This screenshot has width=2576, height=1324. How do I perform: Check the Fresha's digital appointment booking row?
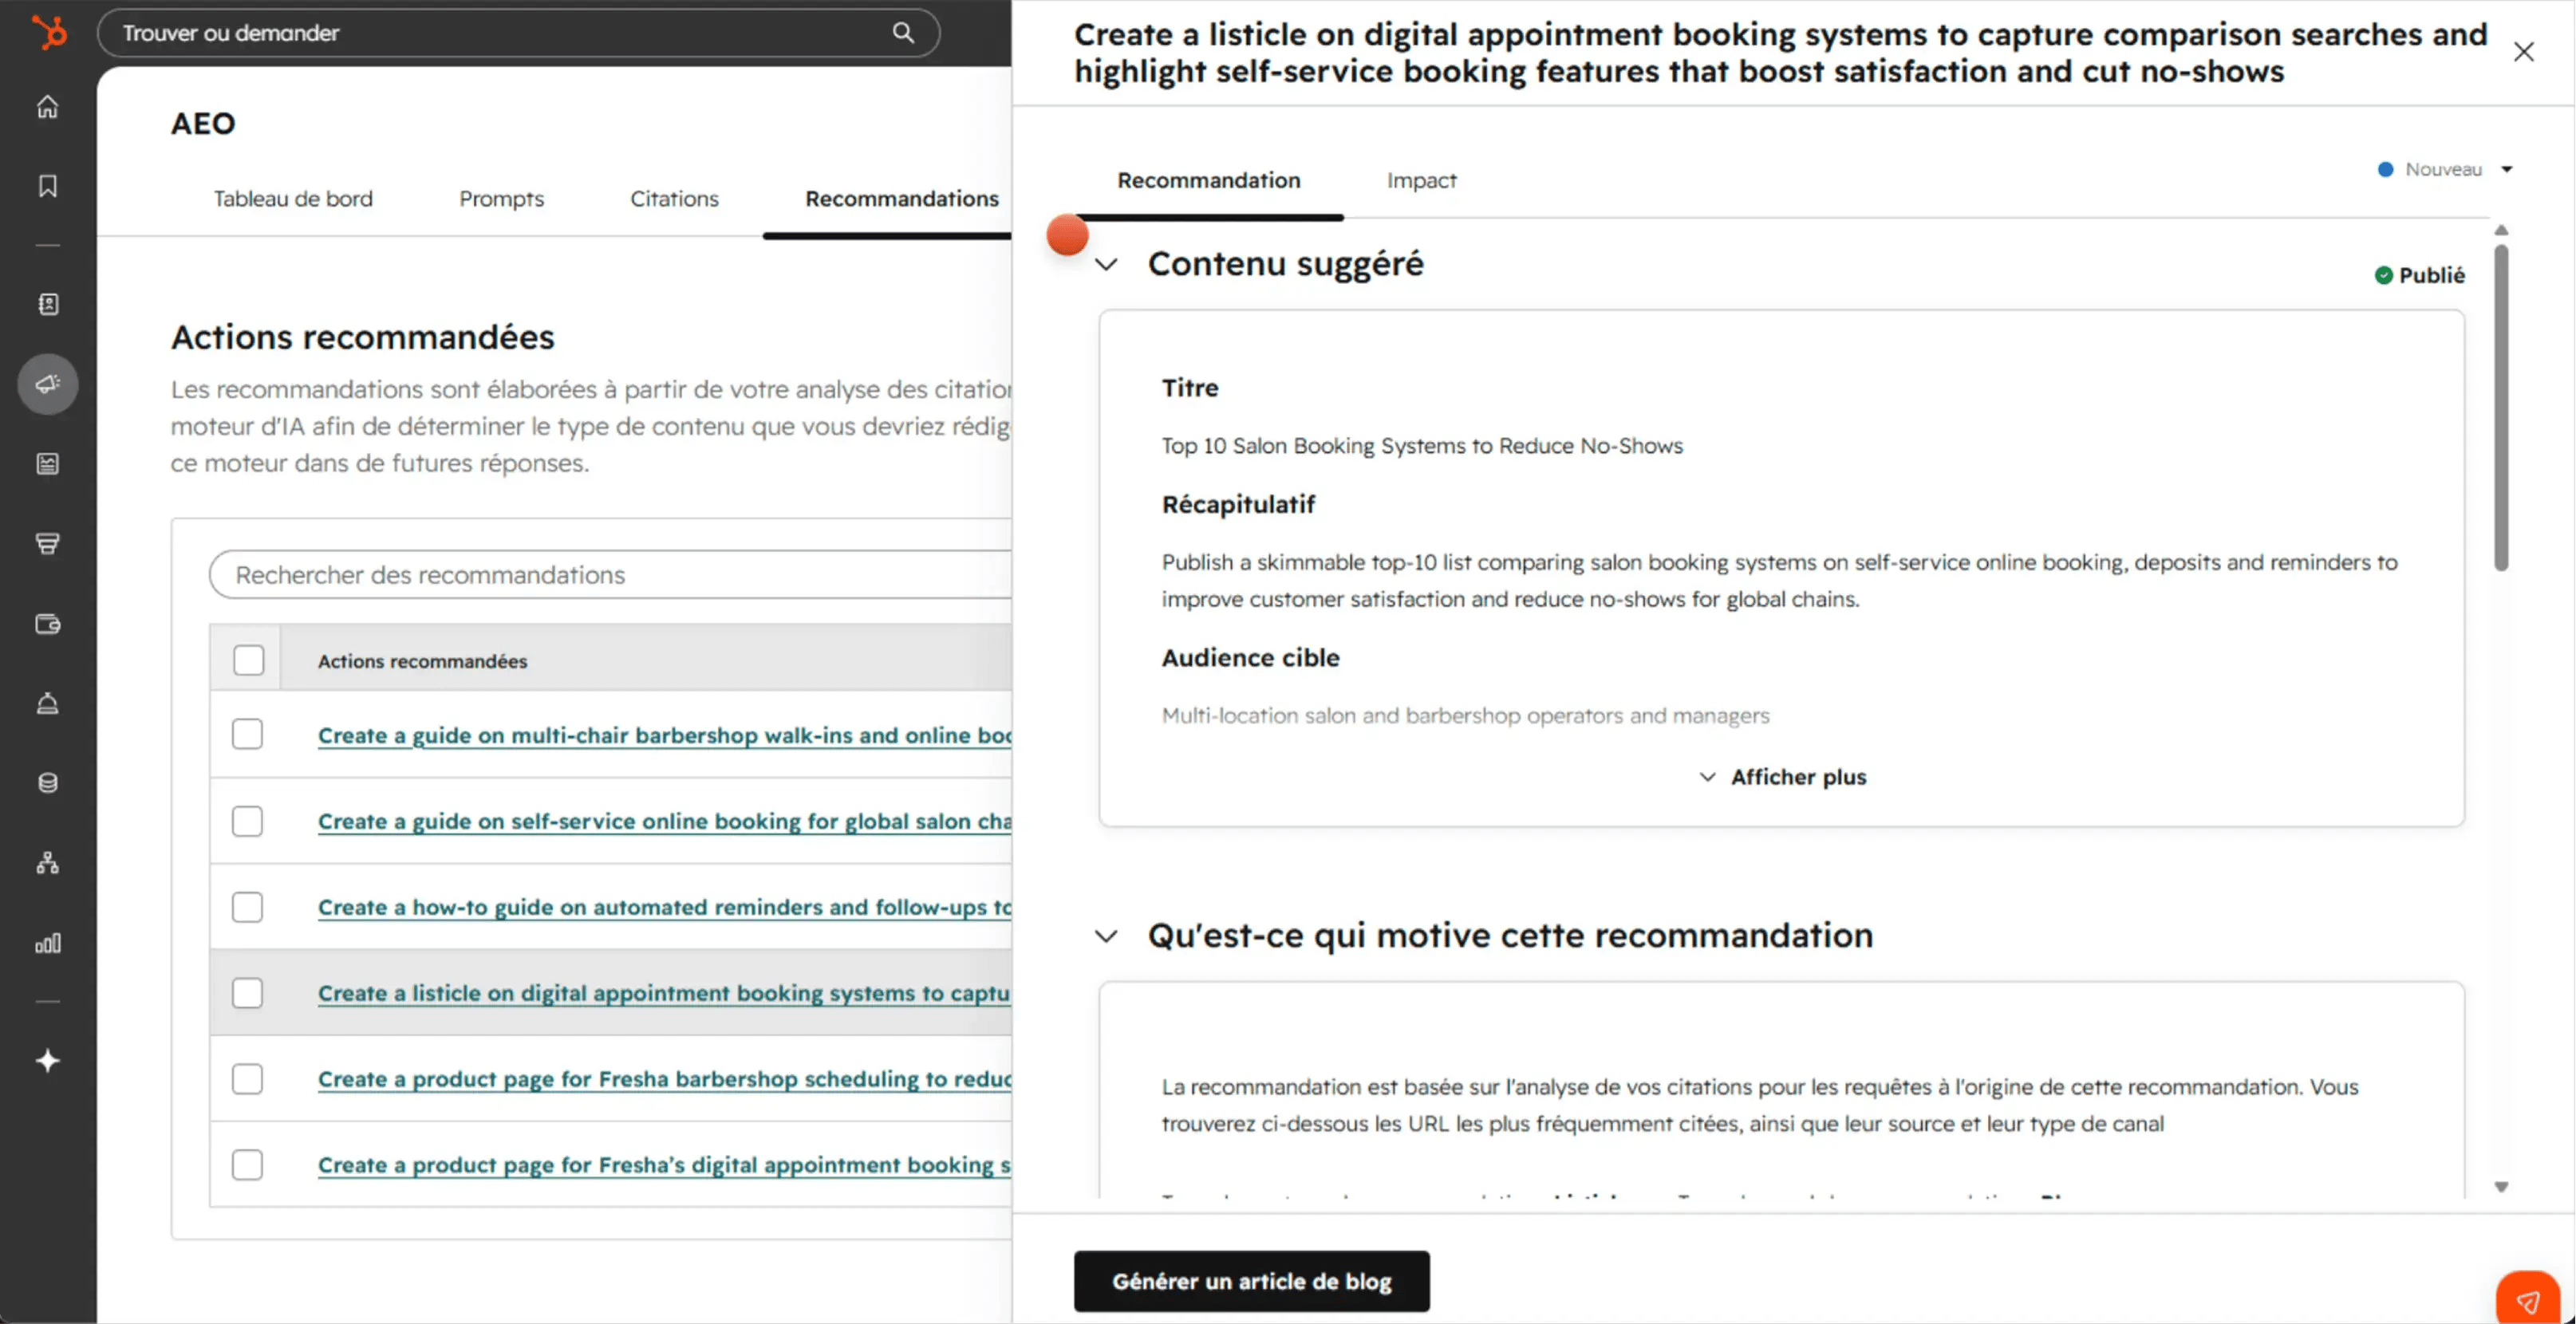[x=247, y=1165]
